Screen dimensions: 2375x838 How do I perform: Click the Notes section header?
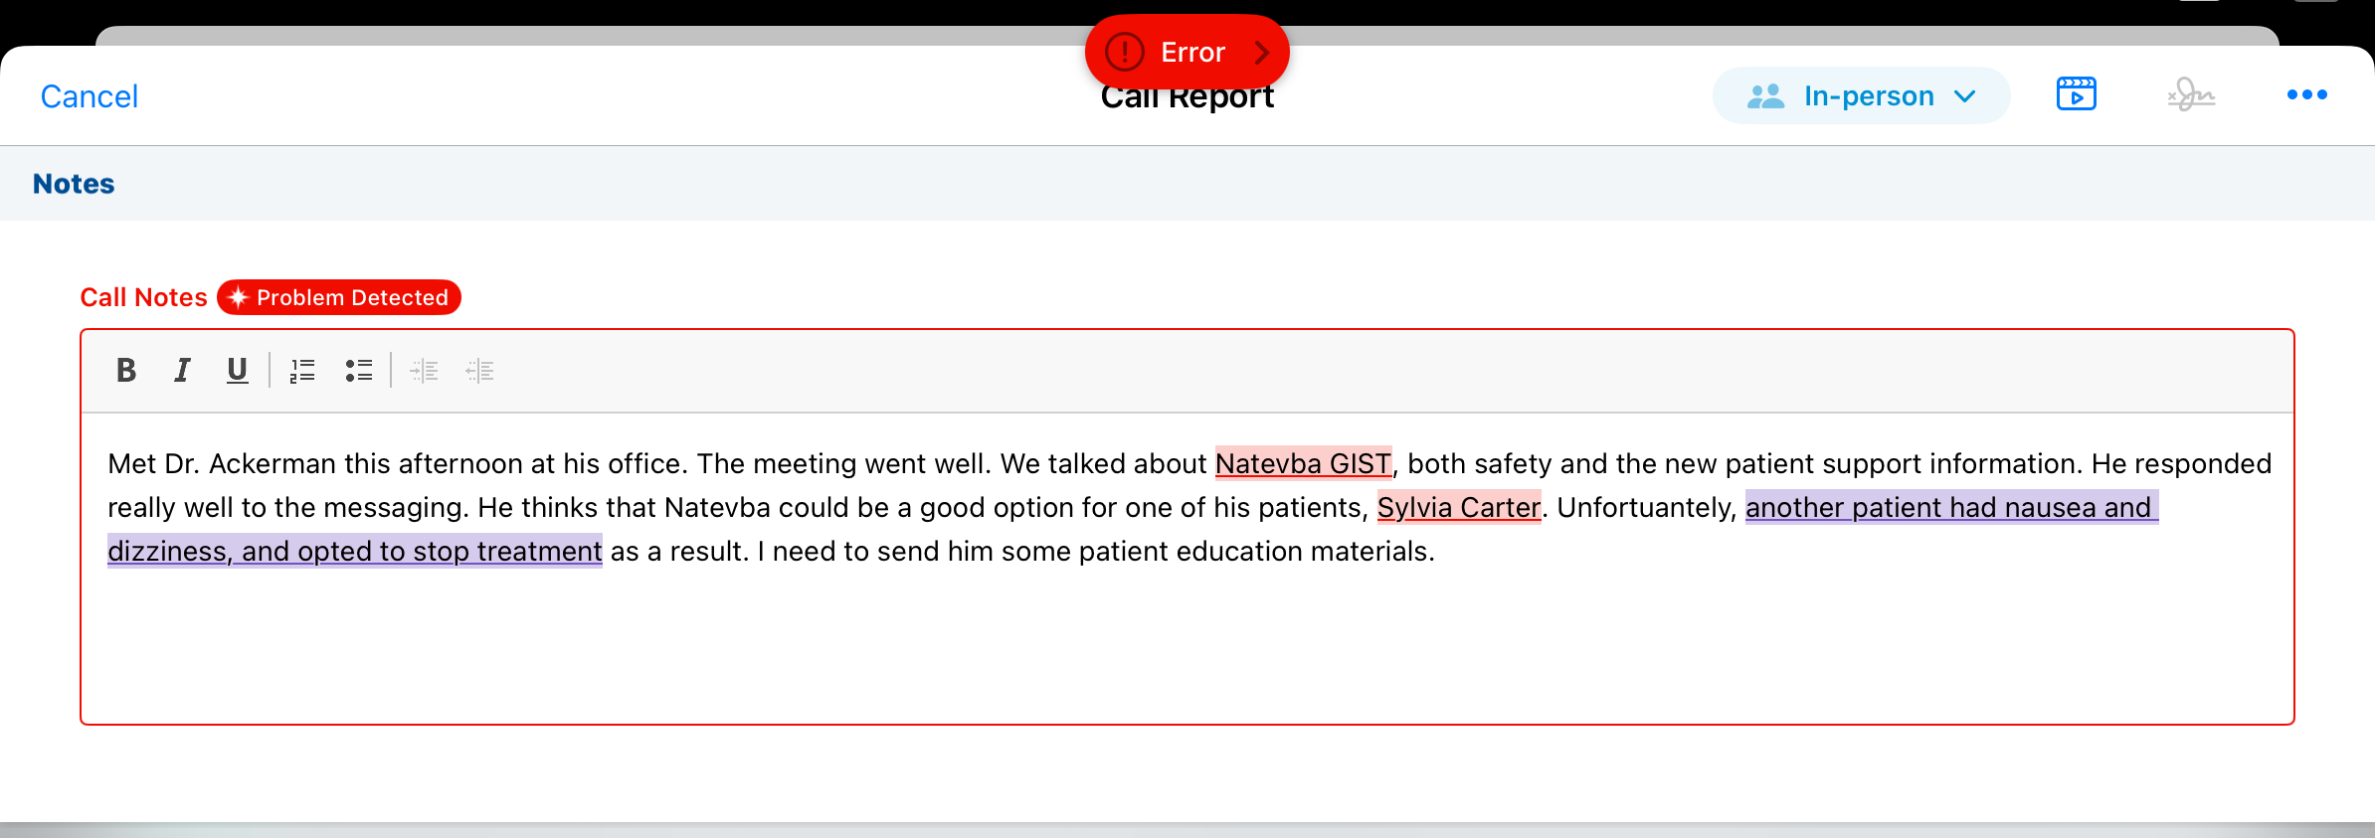(x=74, y=184)
